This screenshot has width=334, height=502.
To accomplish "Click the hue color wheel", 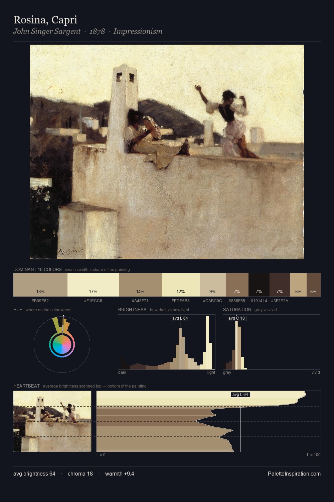I will click(62, 344).
